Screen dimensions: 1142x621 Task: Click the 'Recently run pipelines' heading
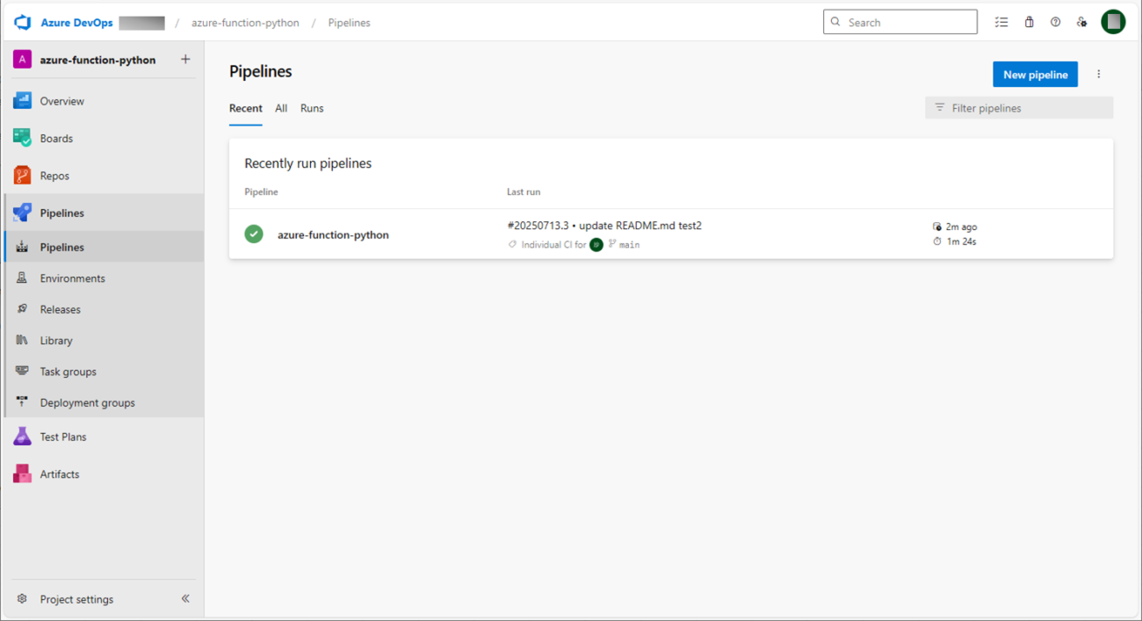coord(307,163)
